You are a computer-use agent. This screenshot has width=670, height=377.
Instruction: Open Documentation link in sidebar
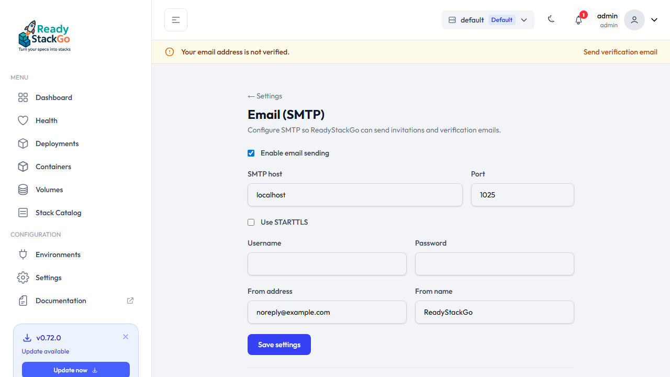point(76,301)
